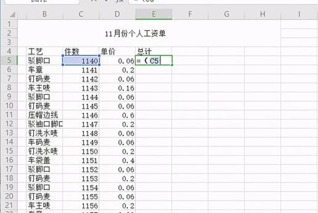Select row 21 header

(9, 205)
